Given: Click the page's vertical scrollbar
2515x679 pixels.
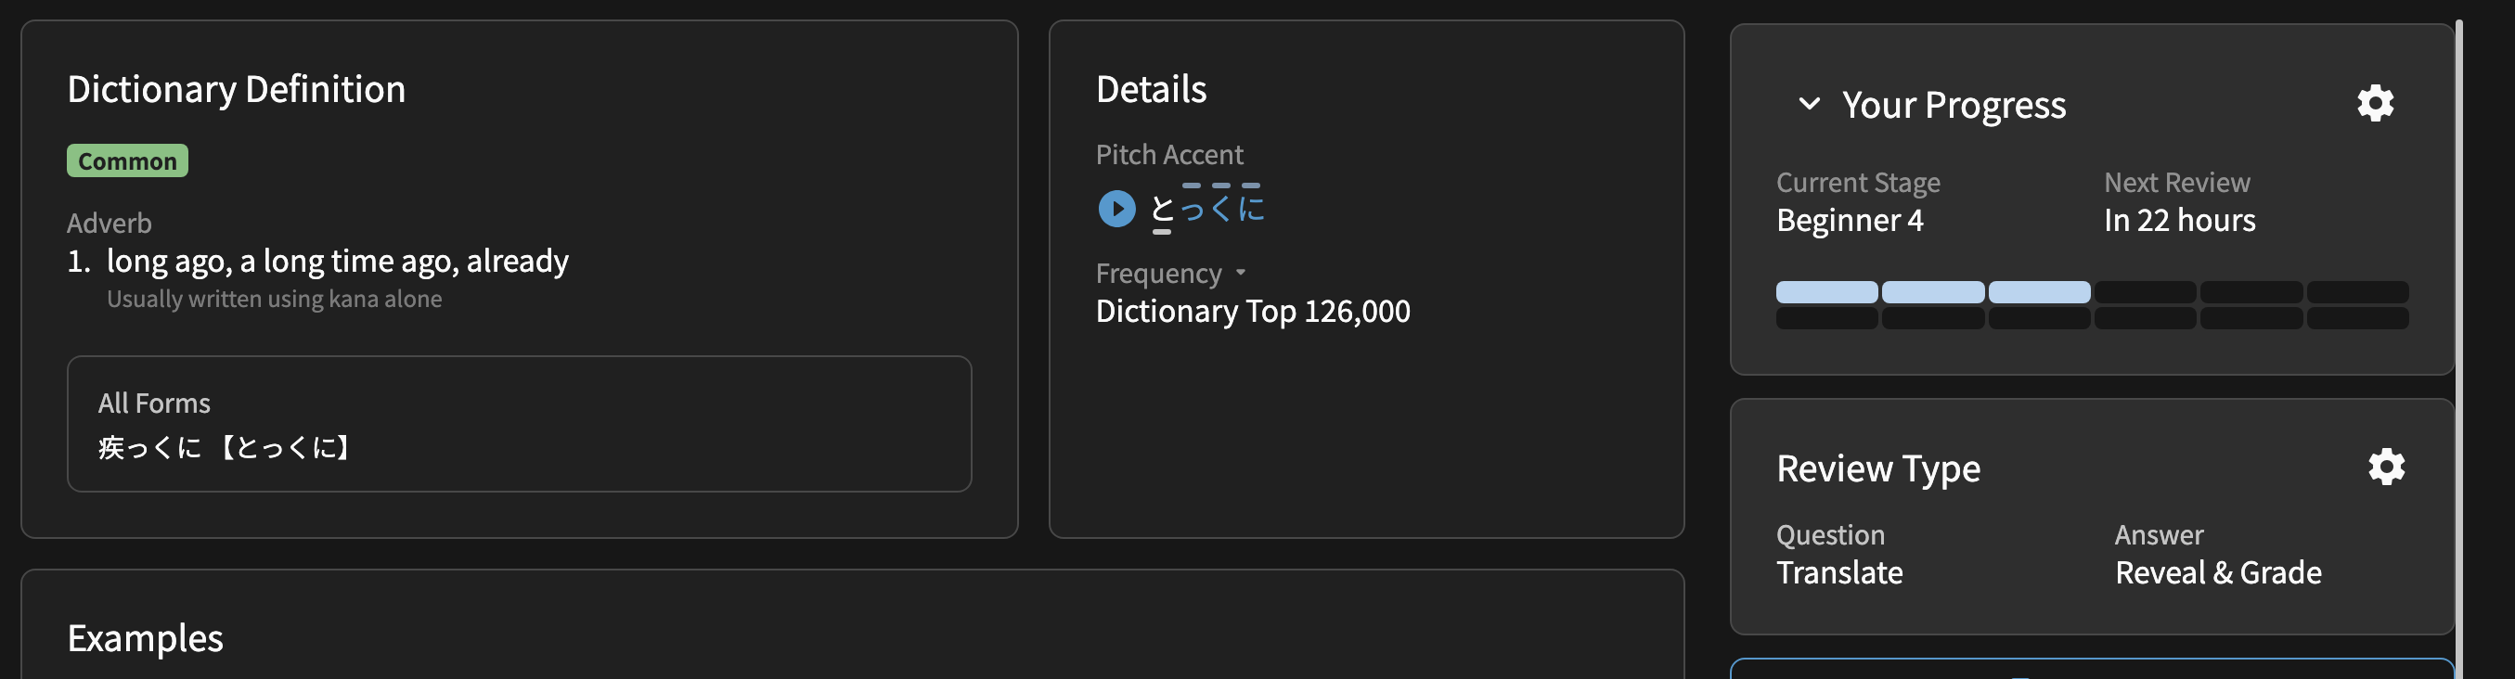Looking at the screenshot, I should click(2458, 341).
